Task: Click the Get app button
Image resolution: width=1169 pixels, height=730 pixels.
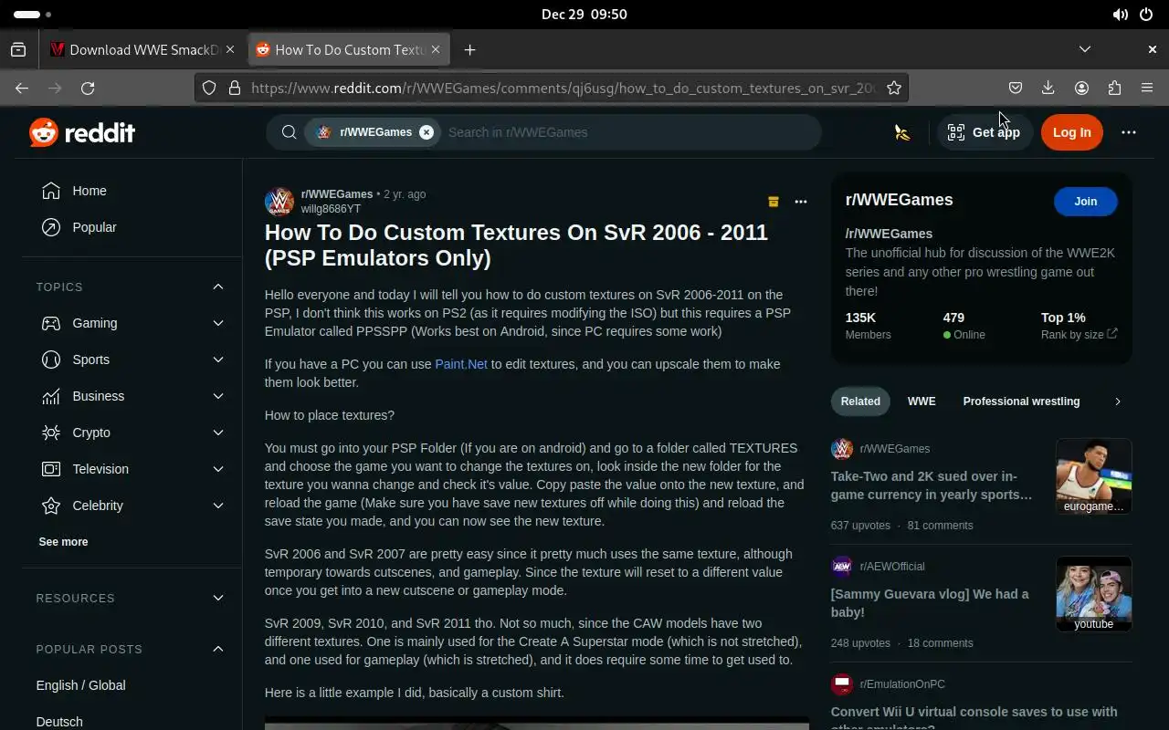Action: 985,132
